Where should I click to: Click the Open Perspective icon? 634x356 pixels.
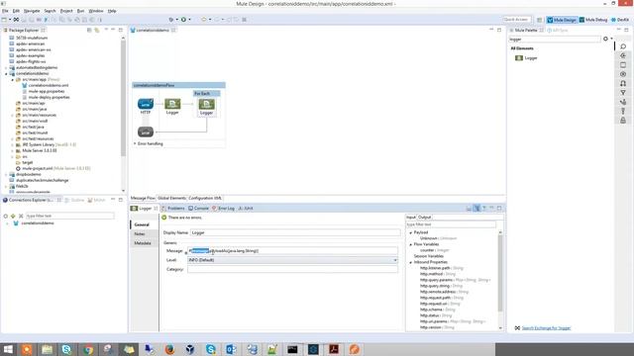(x=539, y=20)
